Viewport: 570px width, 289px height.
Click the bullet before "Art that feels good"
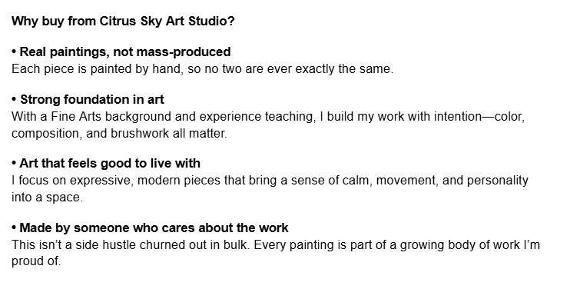[14, 163]
